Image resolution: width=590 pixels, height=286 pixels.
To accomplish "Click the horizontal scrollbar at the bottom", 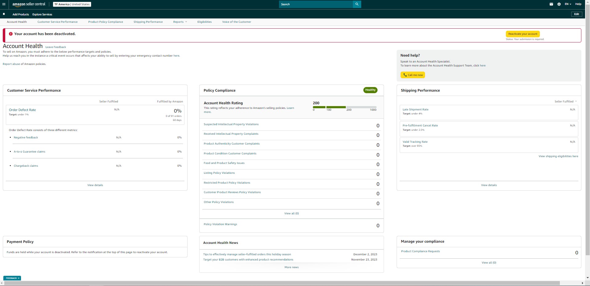I will [282, 283].
